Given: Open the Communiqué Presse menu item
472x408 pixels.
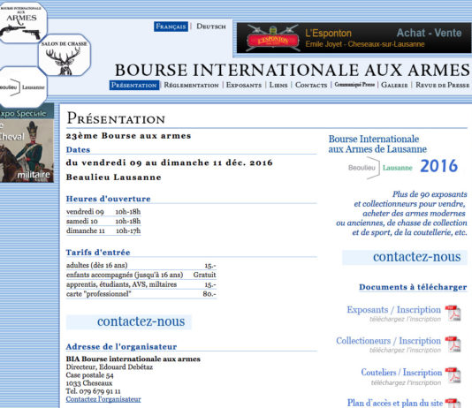Looking at the screenshot, I should pos(354,85).
